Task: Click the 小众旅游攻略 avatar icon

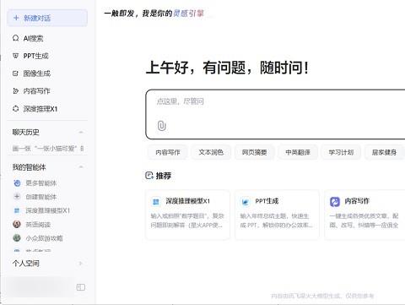Action: point(17,238)
